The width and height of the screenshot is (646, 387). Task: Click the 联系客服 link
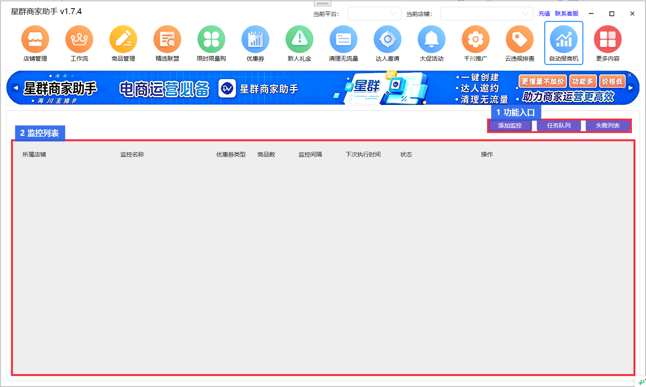pyautogui.click(x=567, y=14)
